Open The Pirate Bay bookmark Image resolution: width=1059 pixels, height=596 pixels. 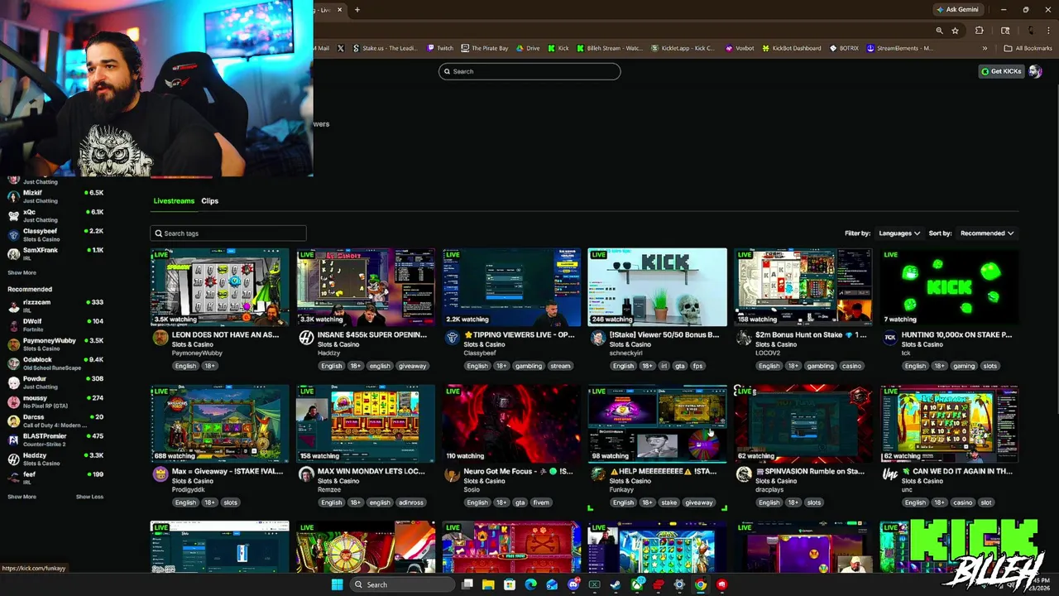point(485,48)
